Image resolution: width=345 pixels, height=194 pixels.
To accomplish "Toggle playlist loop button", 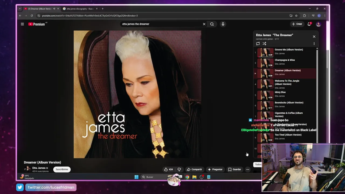I will tap(258, 44).
